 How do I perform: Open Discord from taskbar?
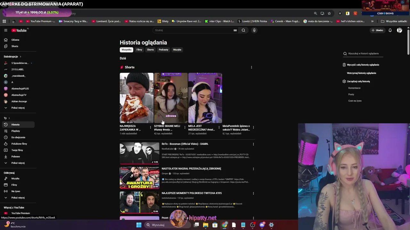(262, 225)
